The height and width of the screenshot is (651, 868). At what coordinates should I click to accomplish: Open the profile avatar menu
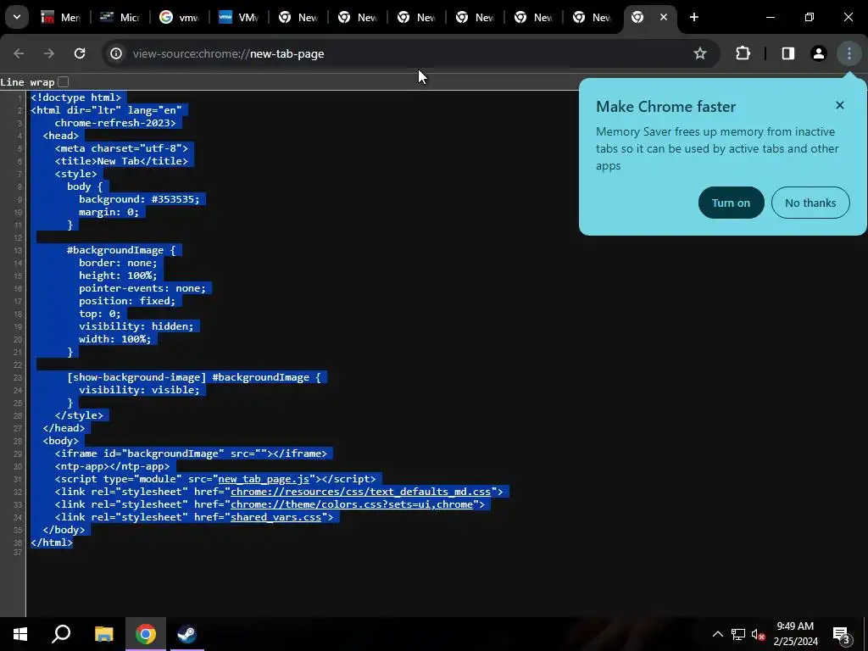click(819, 53)
